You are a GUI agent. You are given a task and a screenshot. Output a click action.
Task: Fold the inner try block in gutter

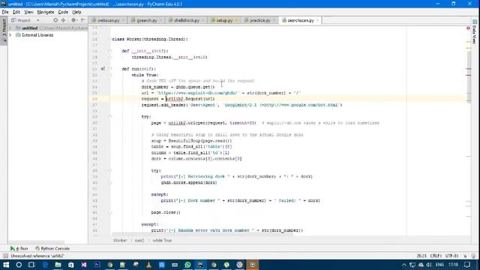click(110, 170)
